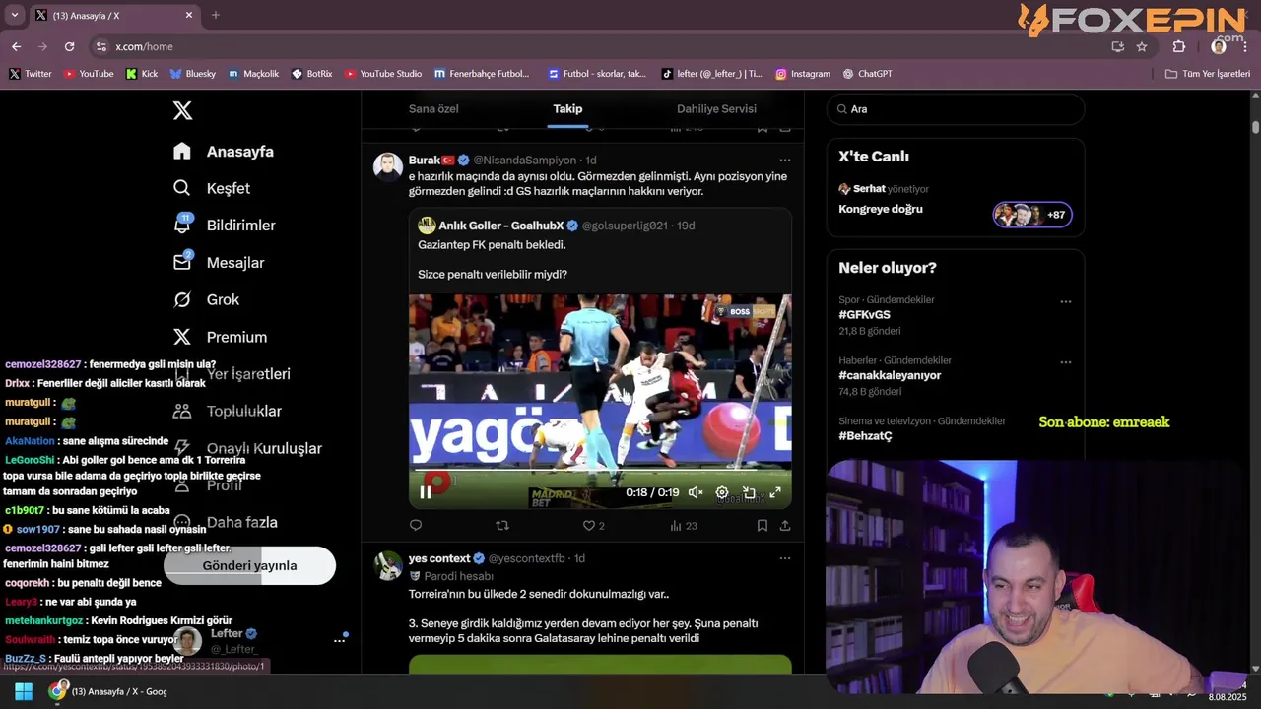1261x709 pixels.
Task: Click the +87 listeners badge
Action: coord(1032,215)
